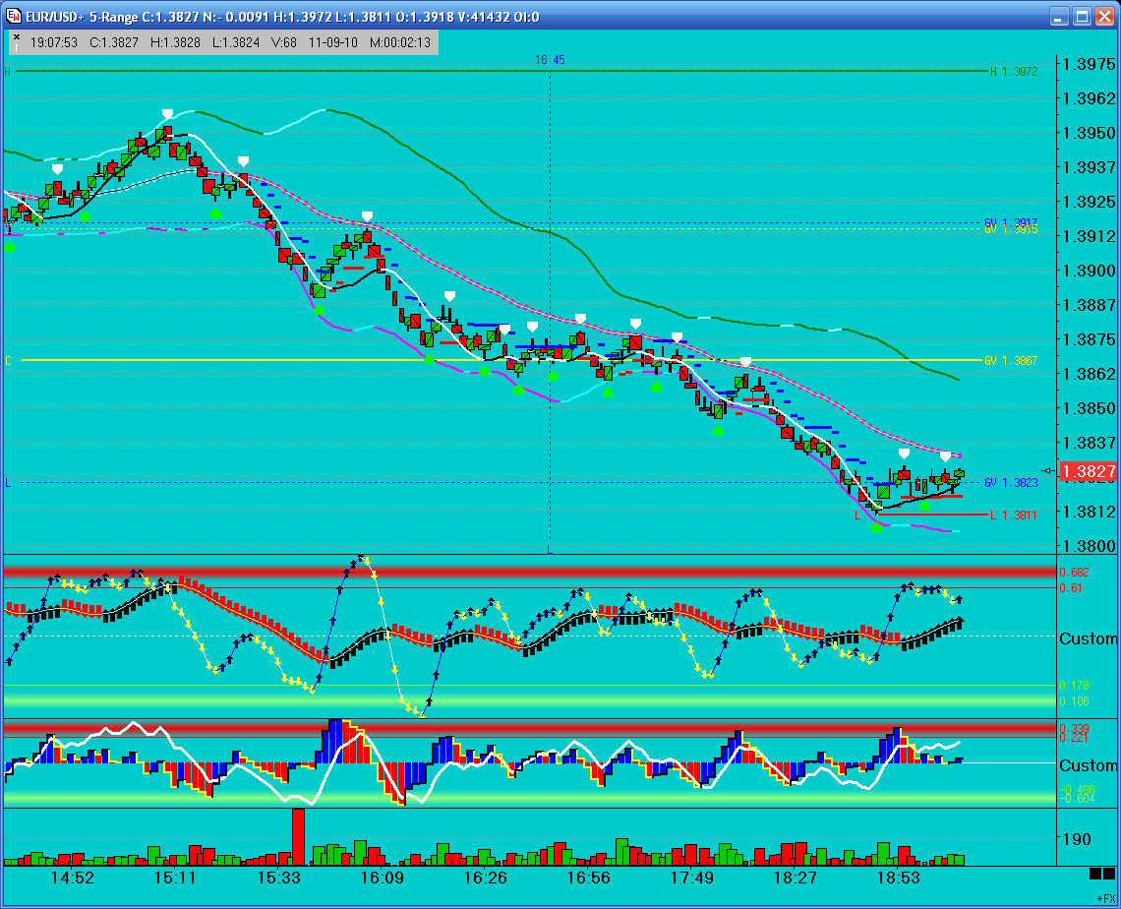Click the blue GV 1.3823 level label
The image size is (1121, 909).
(1011, 483)
